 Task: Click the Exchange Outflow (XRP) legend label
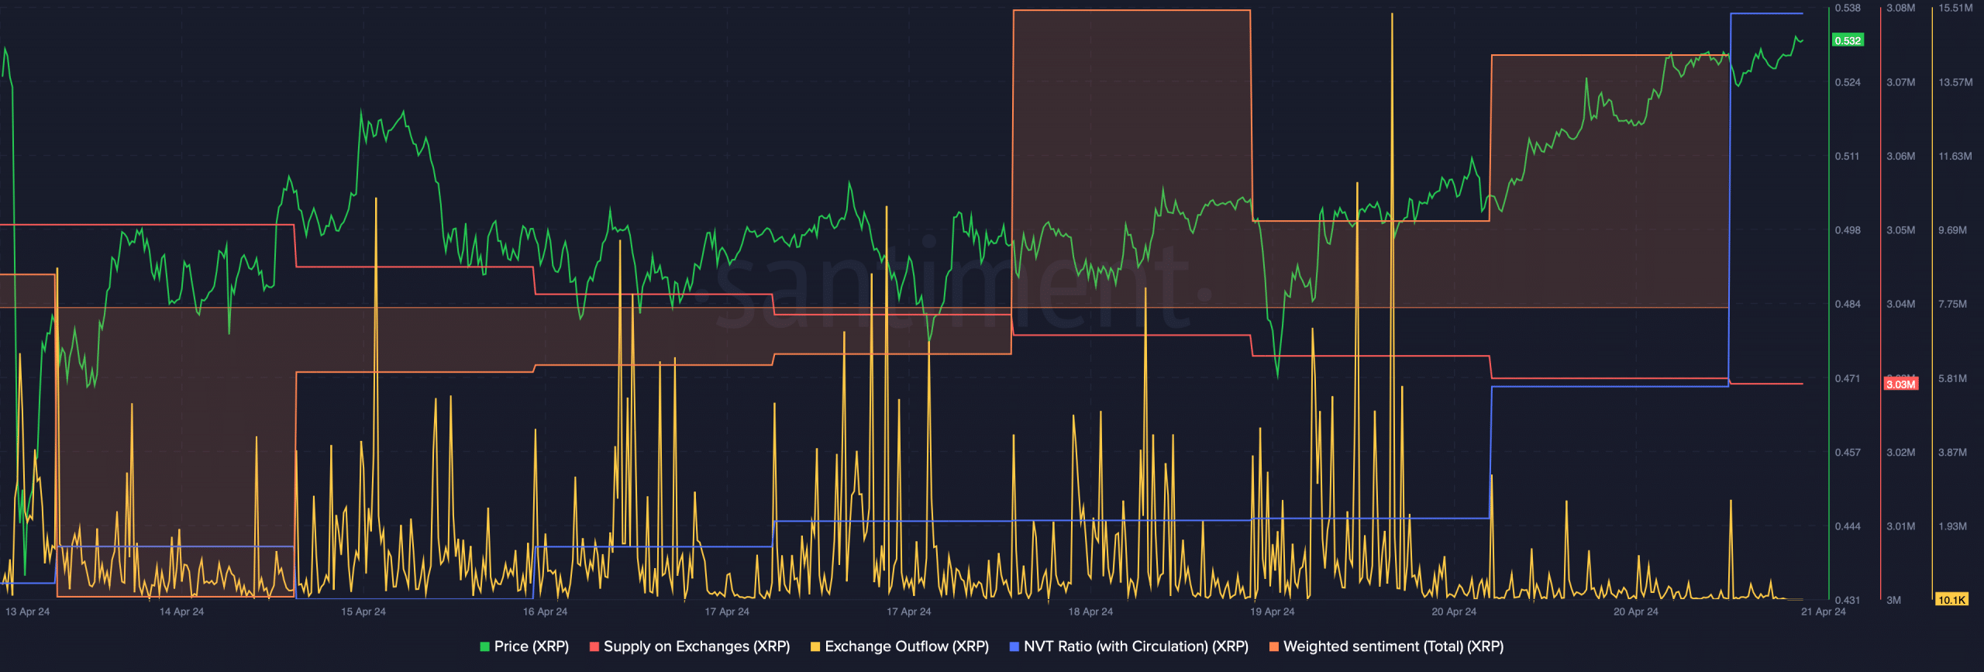coord(907,646)
